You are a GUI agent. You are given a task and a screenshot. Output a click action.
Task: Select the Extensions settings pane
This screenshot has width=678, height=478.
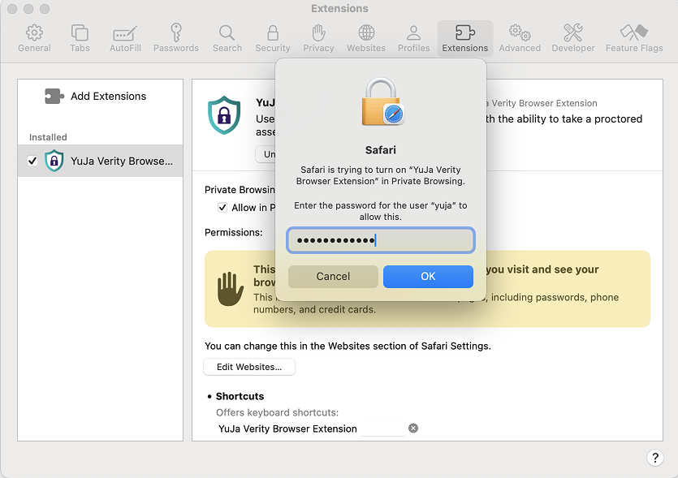(x=464, y=38)
